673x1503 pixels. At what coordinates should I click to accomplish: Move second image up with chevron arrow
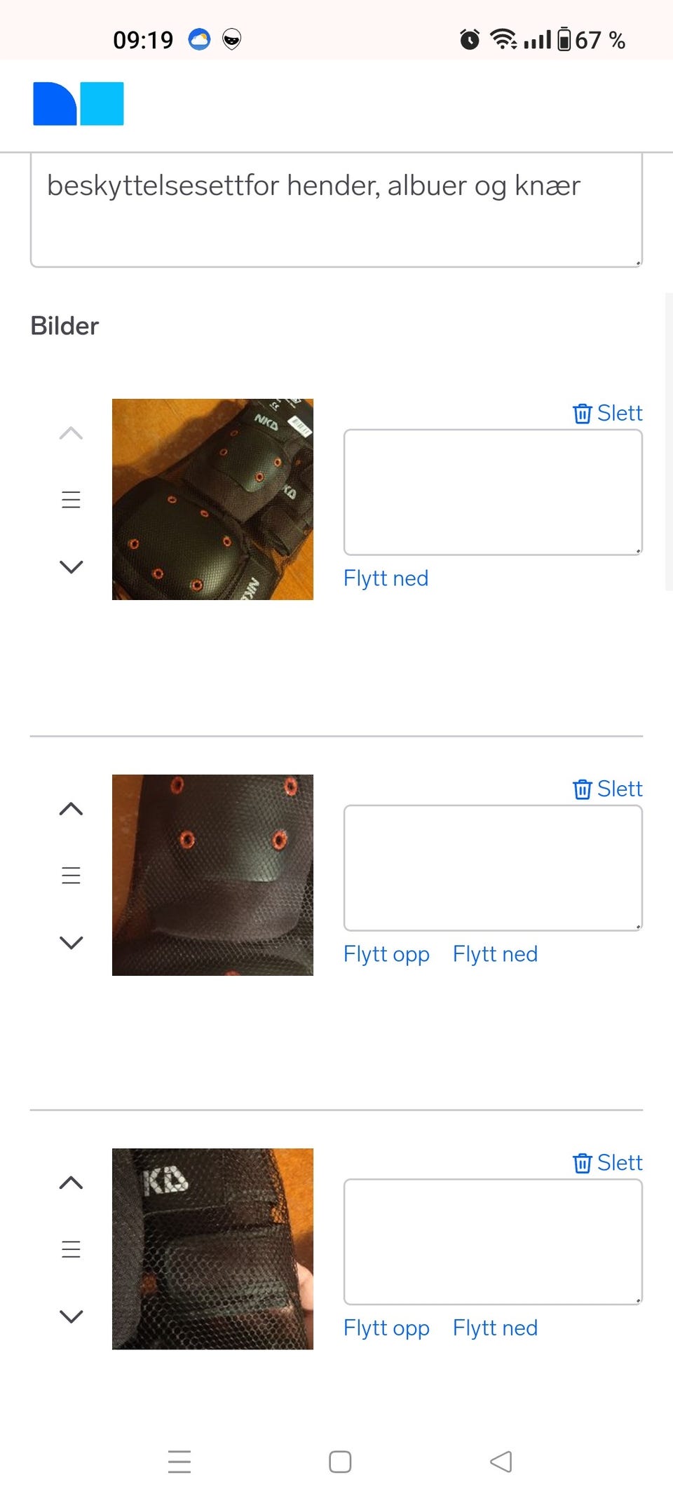[71, 809]
